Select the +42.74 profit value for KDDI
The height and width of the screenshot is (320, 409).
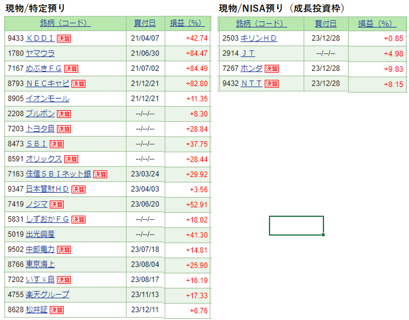point(197,38)
